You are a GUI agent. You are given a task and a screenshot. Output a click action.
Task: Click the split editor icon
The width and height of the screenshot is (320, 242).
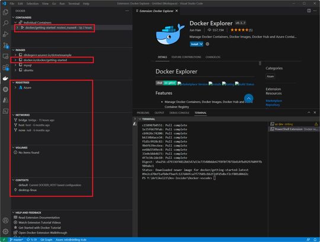tap(309, 11)
